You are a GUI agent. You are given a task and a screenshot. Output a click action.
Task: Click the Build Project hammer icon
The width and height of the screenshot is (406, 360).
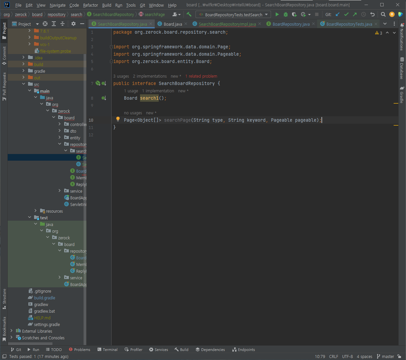tap(189, 14)
